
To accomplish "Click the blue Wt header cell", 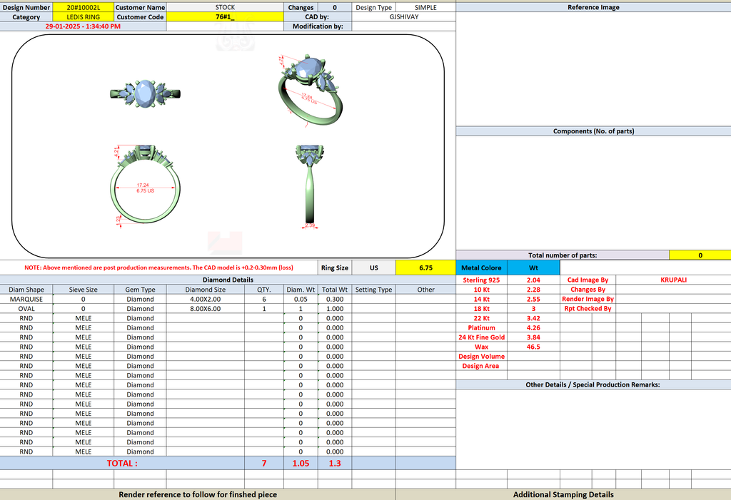I will 533,268.
